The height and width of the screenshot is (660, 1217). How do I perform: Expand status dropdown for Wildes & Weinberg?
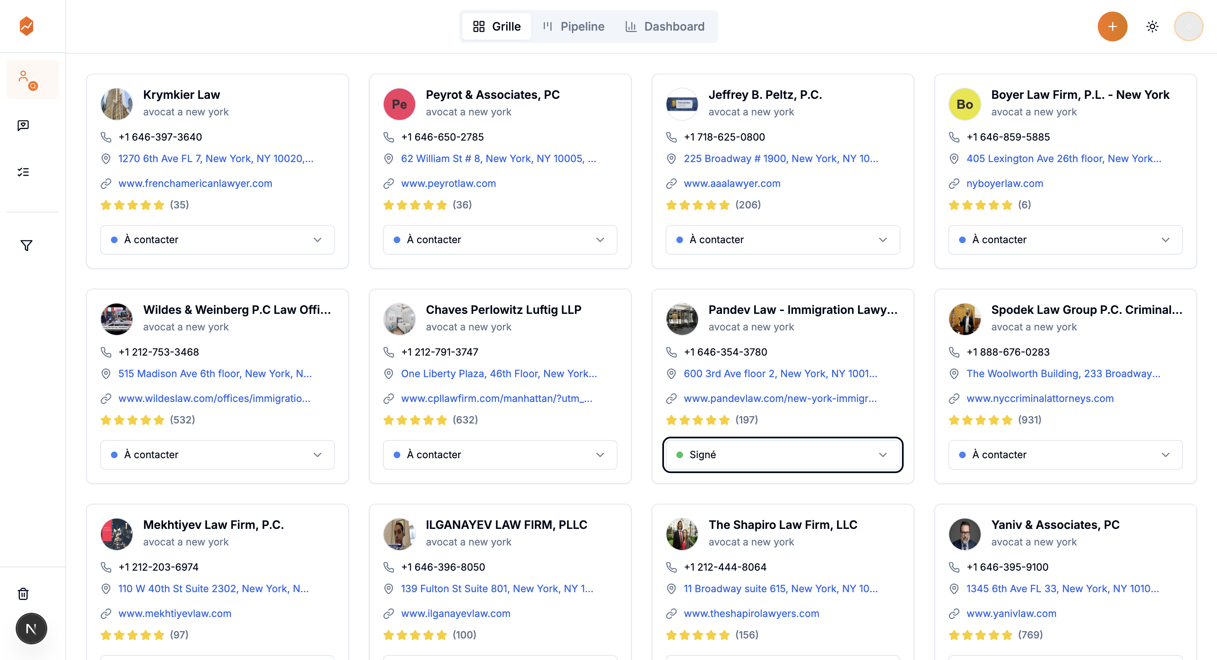pos(217,454)
